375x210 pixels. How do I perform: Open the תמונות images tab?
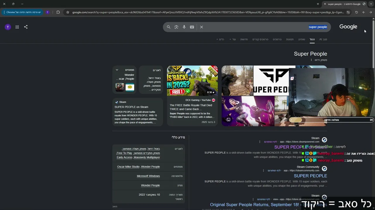click(x=290, y=39)
